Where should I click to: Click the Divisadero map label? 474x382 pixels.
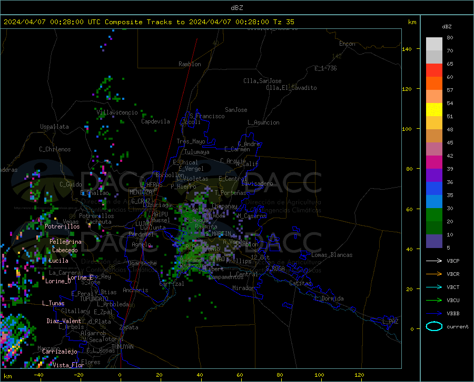(x=257, y=183)
